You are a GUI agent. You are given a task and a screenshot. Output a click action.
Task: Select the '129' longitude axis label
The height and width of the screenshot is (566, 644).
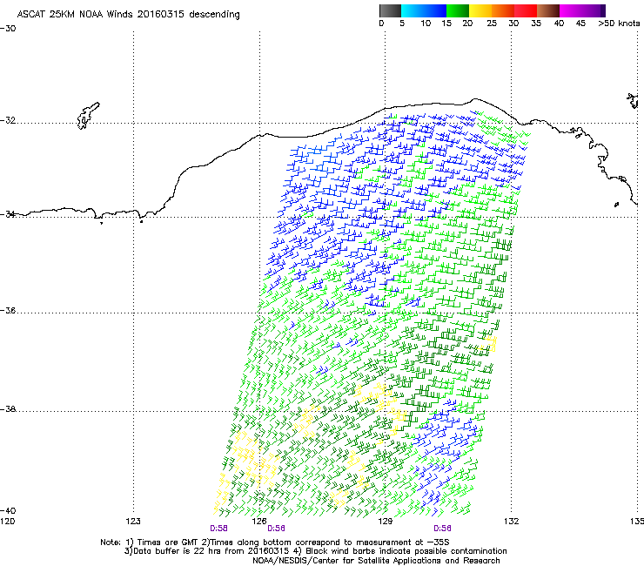385,522
